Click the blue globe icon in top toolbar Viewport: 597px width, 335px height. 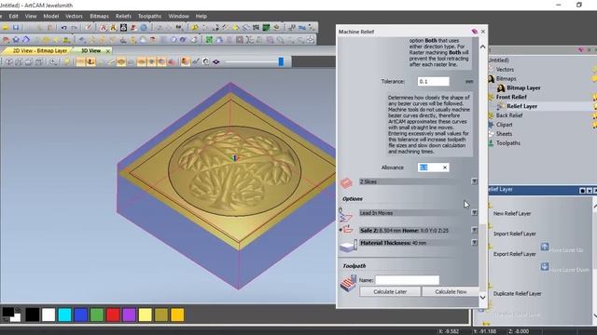click(144, 27)
